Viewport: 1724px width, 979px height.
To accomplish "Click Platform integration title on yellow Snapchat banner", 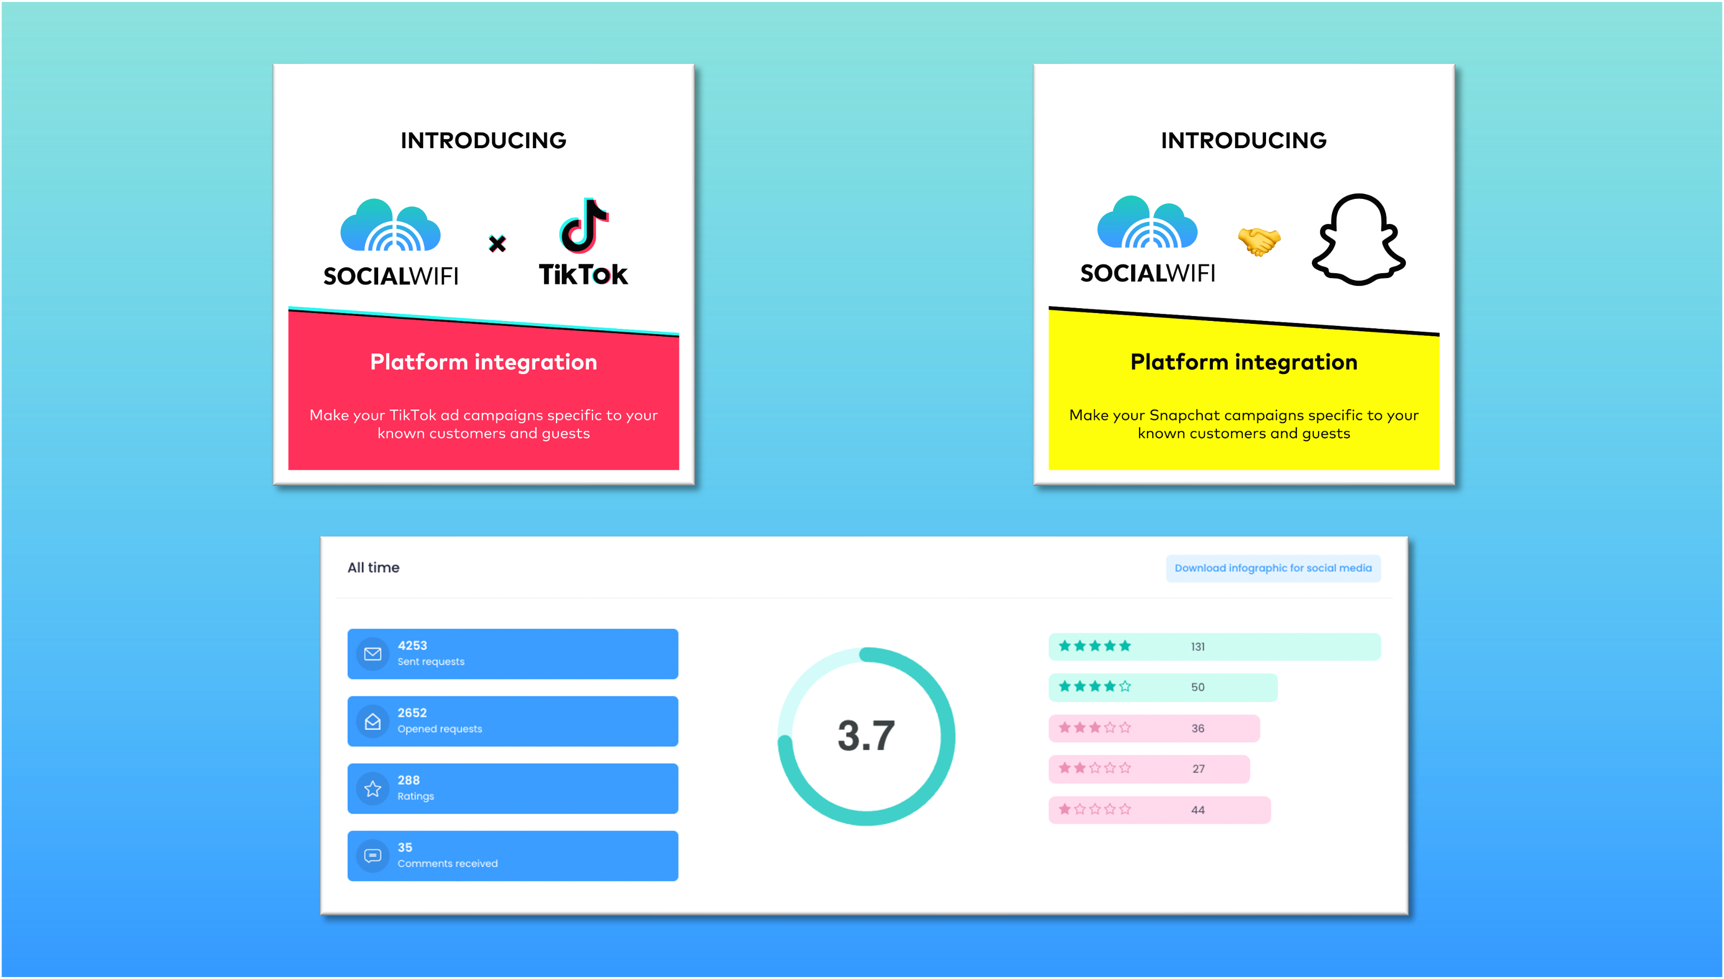I will click(x=1243, y=362).
